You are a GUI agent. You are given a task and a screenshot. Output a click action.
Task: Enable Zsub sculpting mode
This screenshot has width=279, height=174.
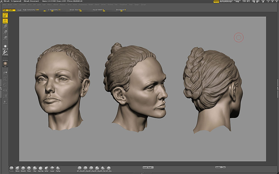click(x=19, y=9)
